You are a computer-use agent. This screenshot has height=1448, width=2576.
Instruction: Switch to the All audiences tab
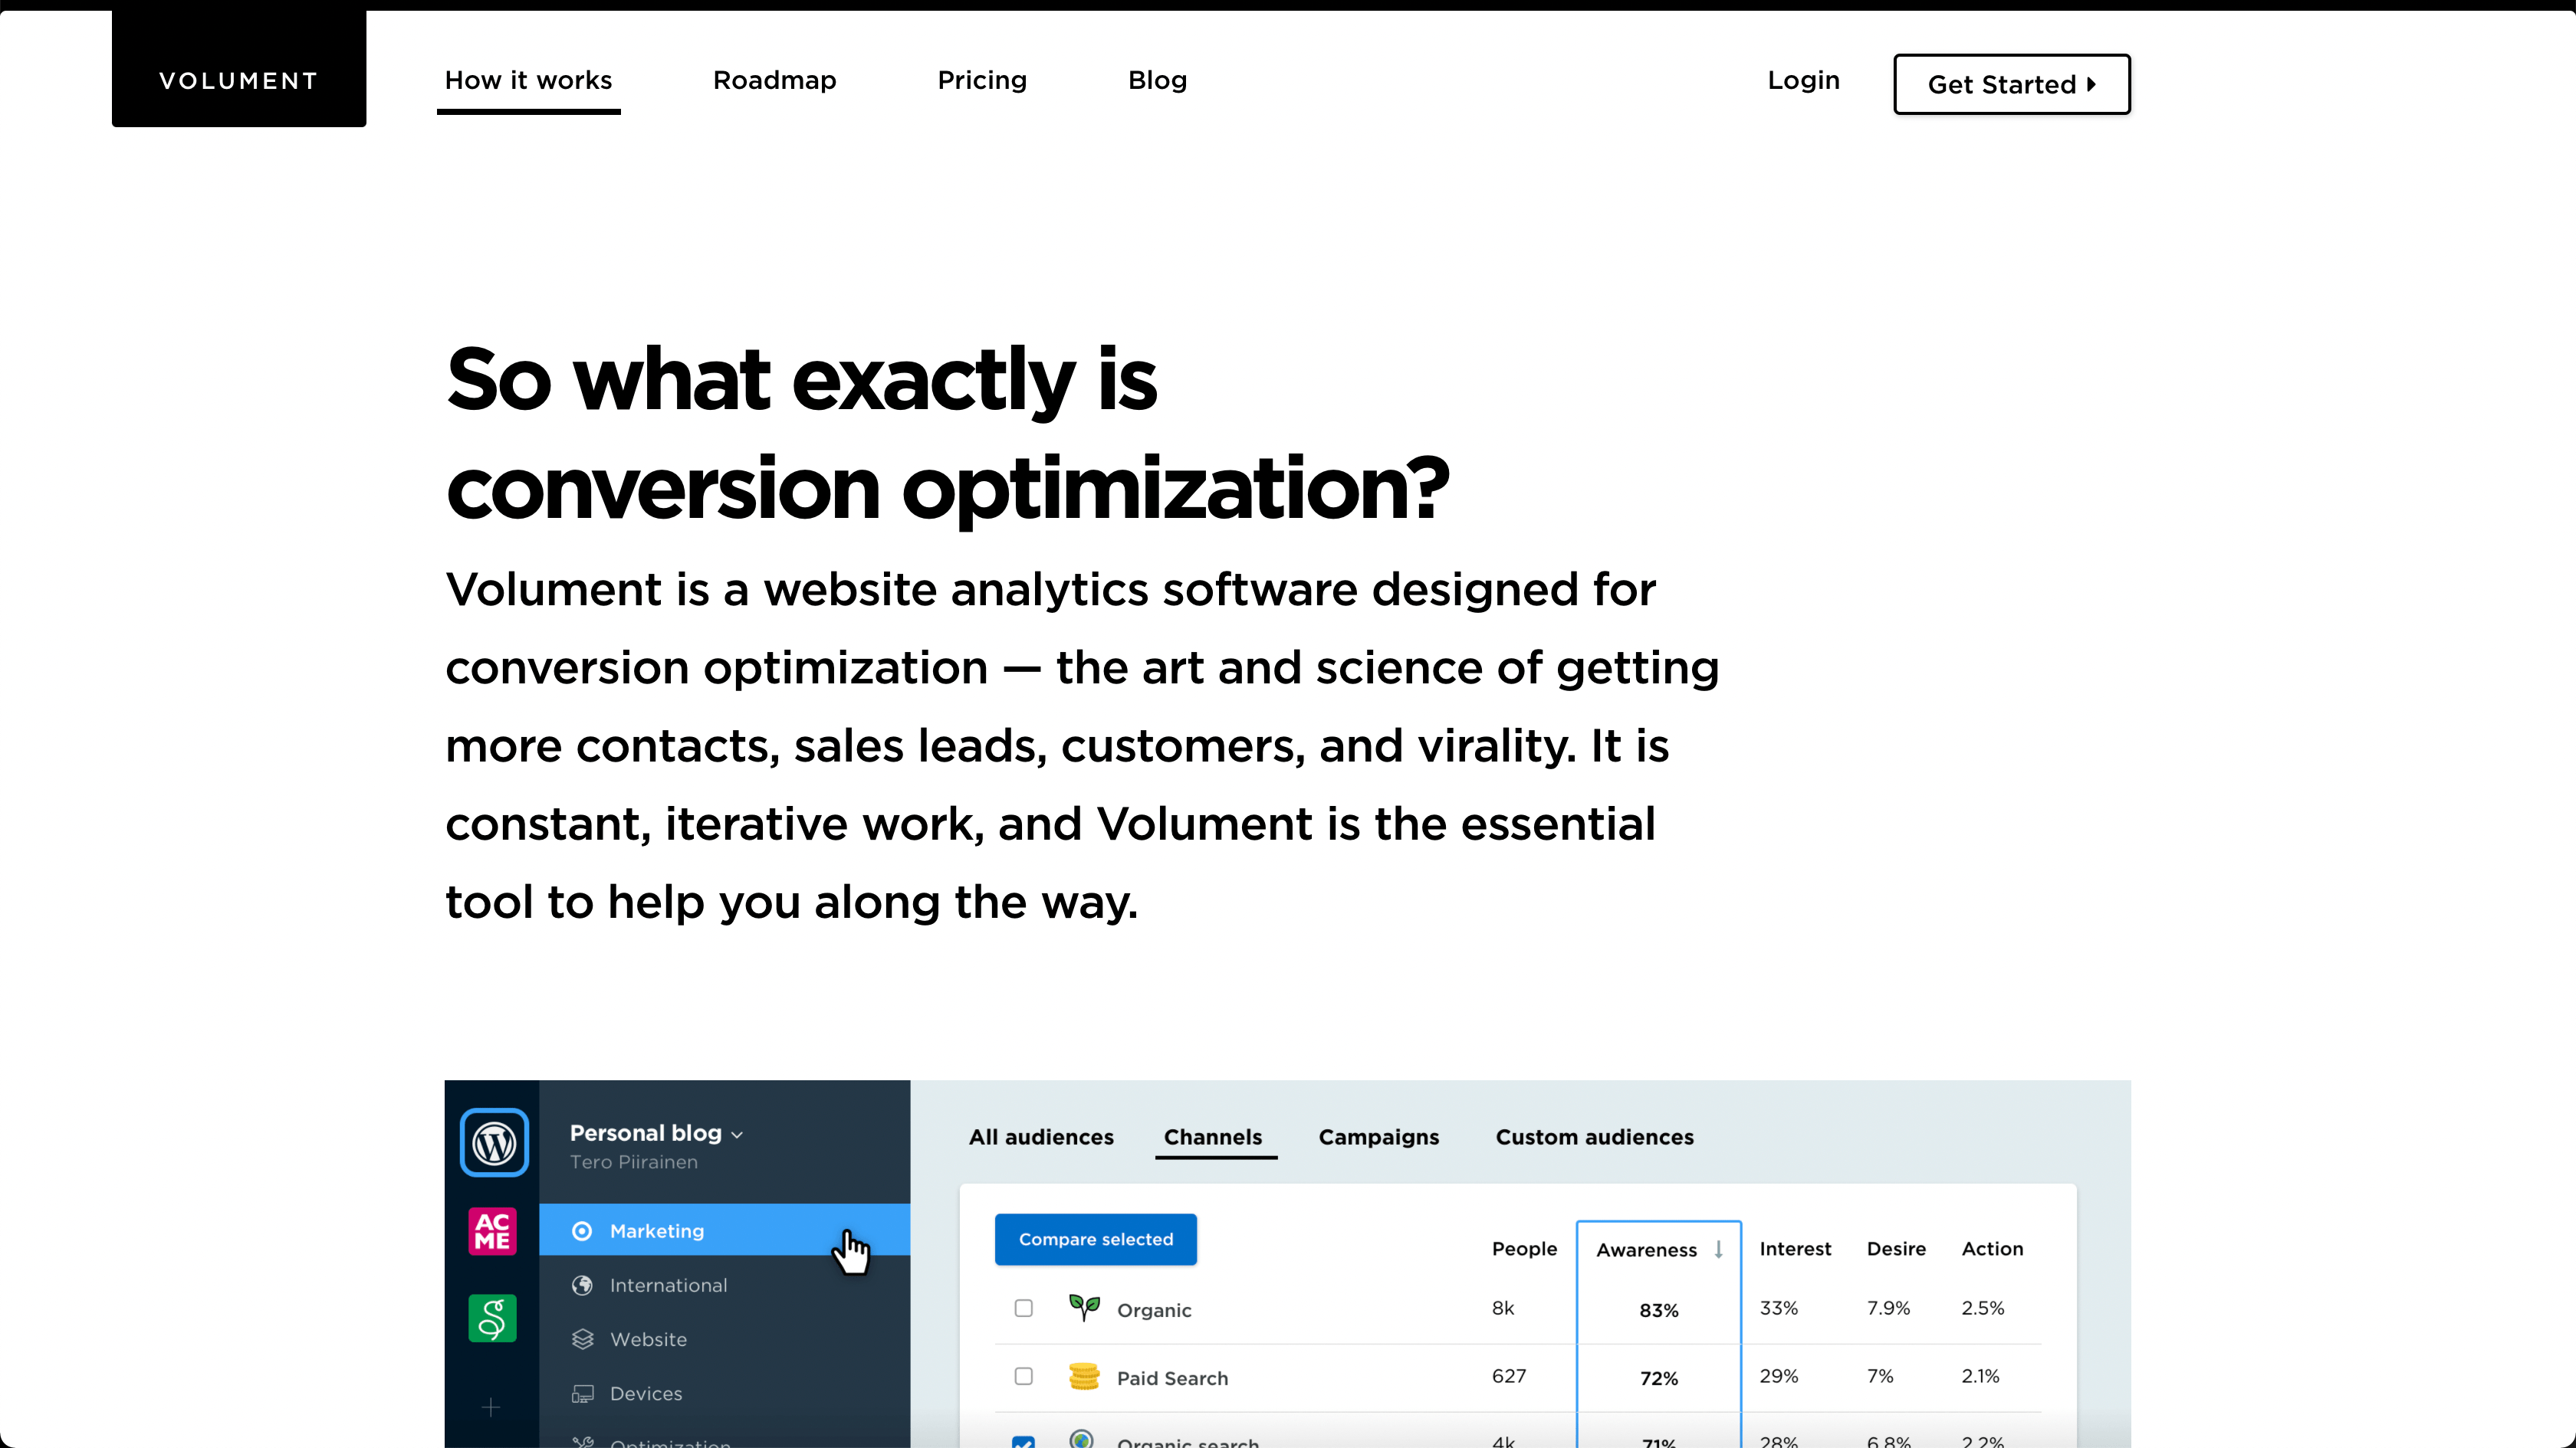(x=1041, y=1137)
